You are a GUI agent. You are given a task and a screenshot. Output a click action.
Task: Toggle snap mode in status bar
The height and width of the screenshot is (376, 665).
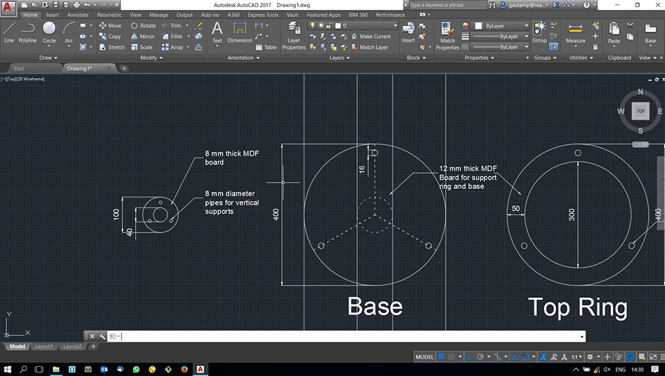pyautogui.click(x=453, y=357)
